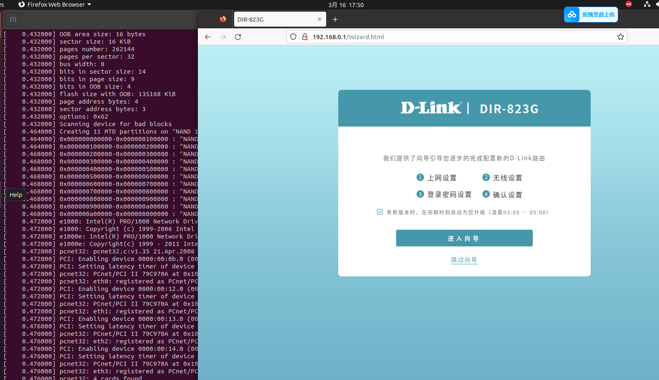
Task: Click the browser forward arrow
Action: [223, 37]
